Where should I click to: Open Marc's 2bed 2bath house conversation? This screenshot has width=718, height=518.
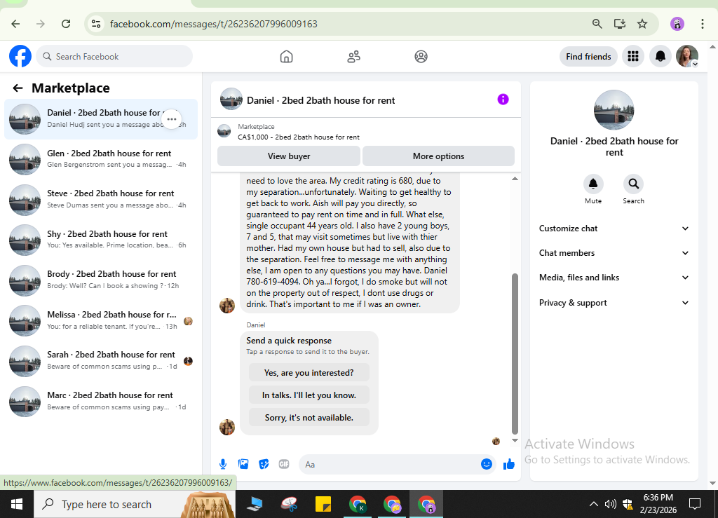point(101,401)
